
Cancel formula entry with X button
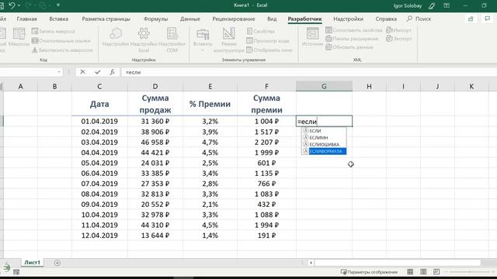point(83,72)
